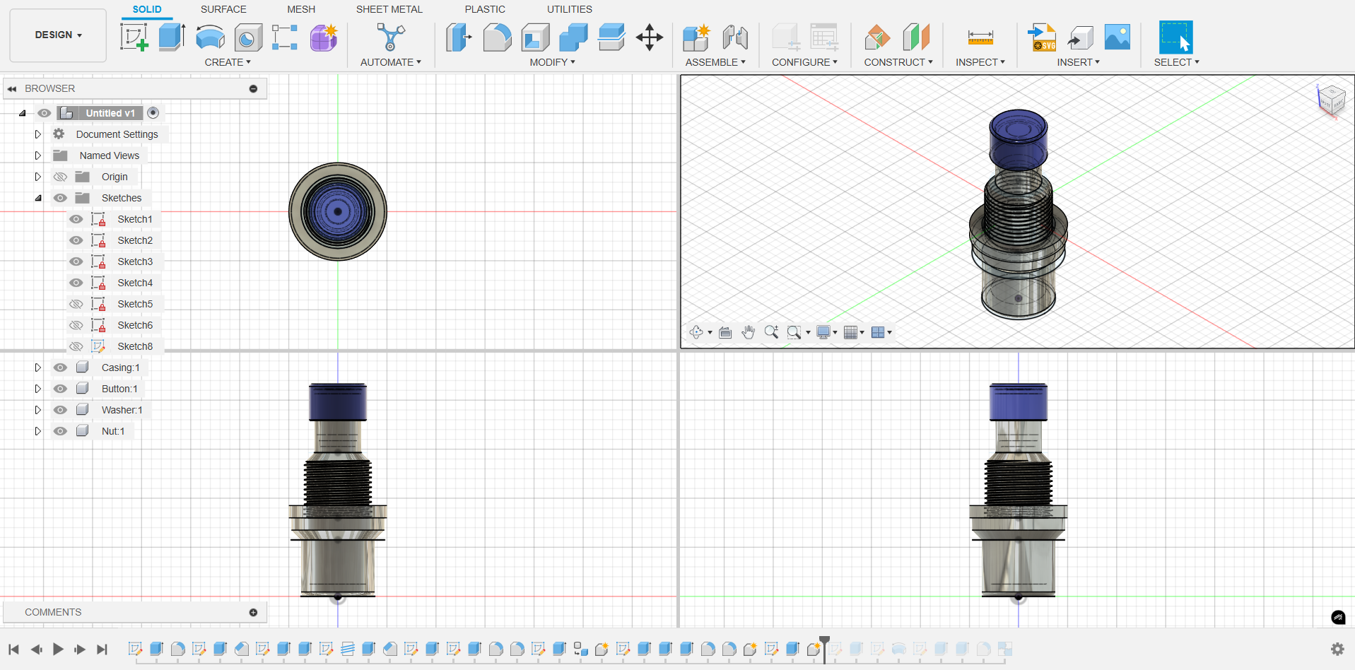Pick the Shell tool

[536, 37]
